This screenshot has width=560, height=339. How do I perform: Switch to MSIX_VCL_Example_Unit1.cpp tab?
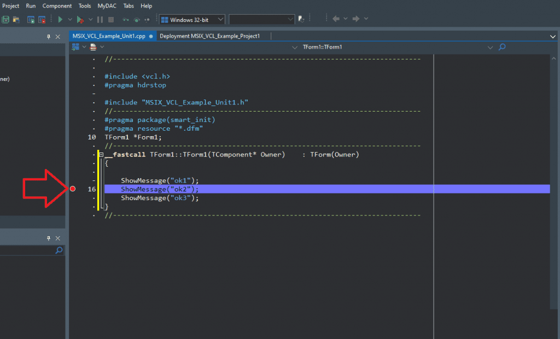[113, 36]
